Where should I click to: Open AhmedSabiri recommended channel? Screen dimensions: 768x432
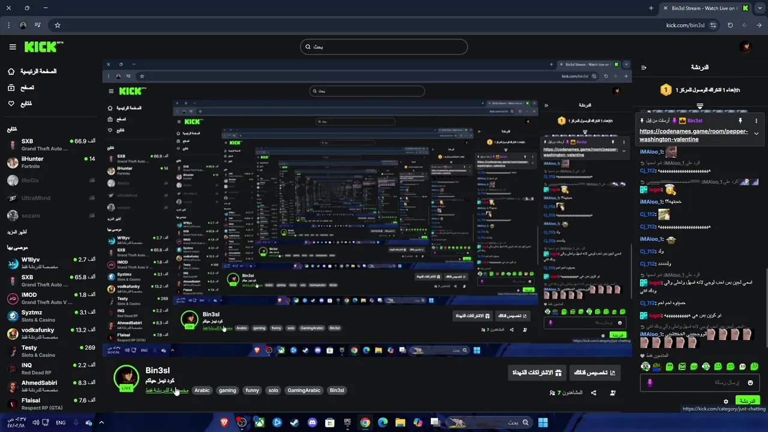[51, 386]
